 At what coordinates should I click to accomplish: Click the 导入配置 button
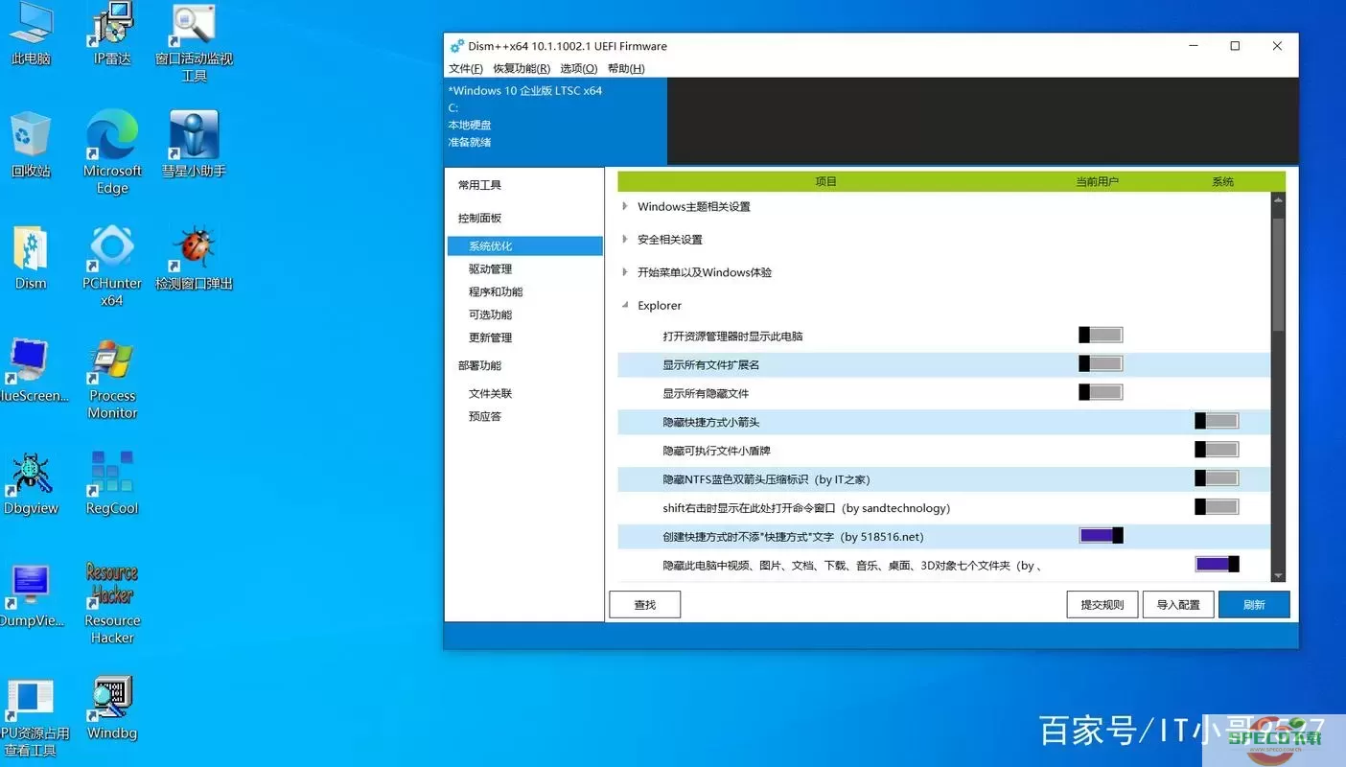(x=1178, y=605)
